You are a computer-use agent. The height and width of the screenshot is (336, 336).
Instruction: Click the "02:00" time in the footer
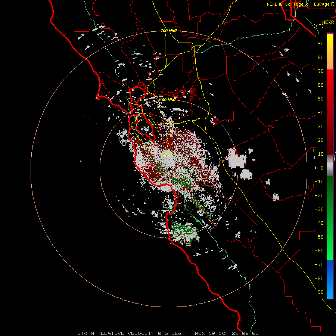point(250,333)
